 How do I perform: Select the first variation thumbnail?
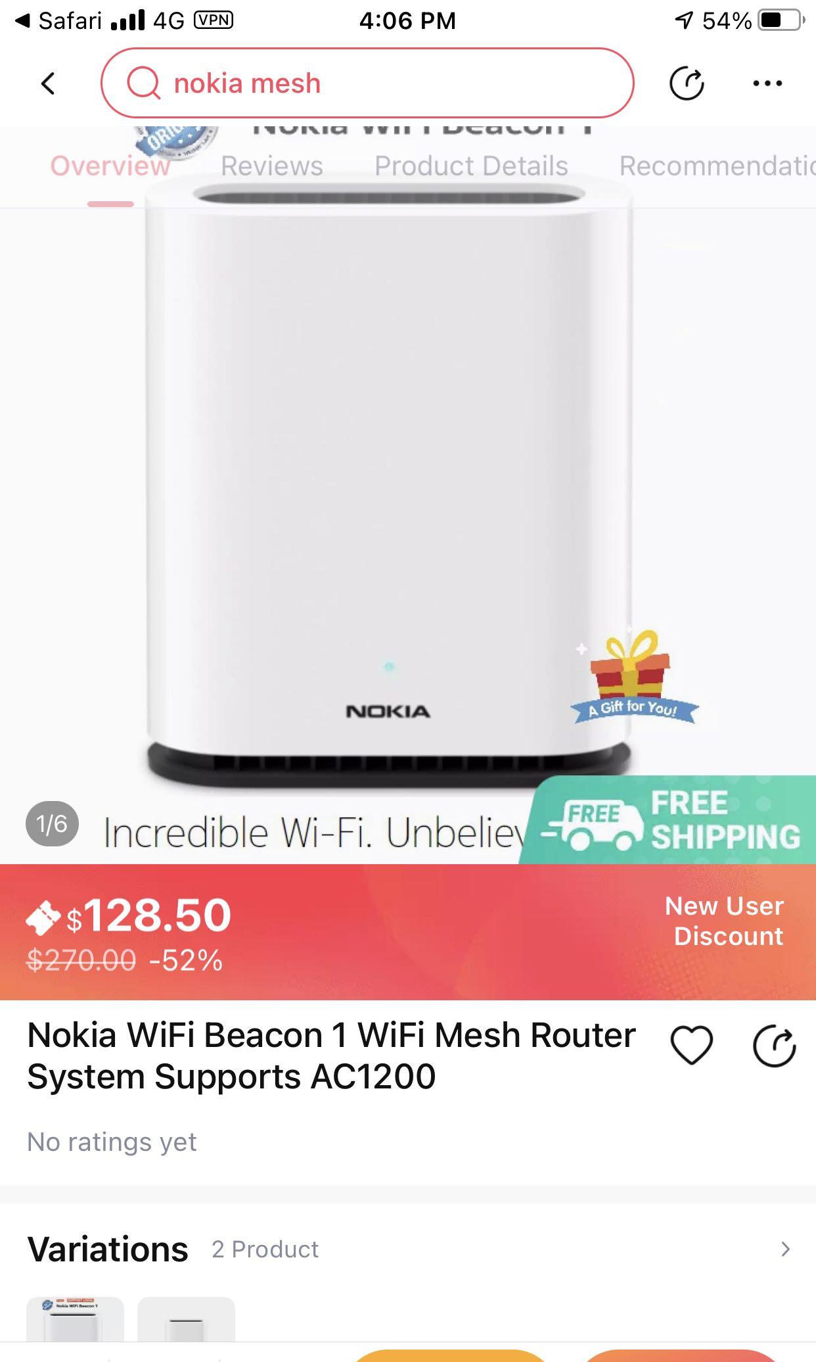pyautogui.click(x=75, y=1319)
